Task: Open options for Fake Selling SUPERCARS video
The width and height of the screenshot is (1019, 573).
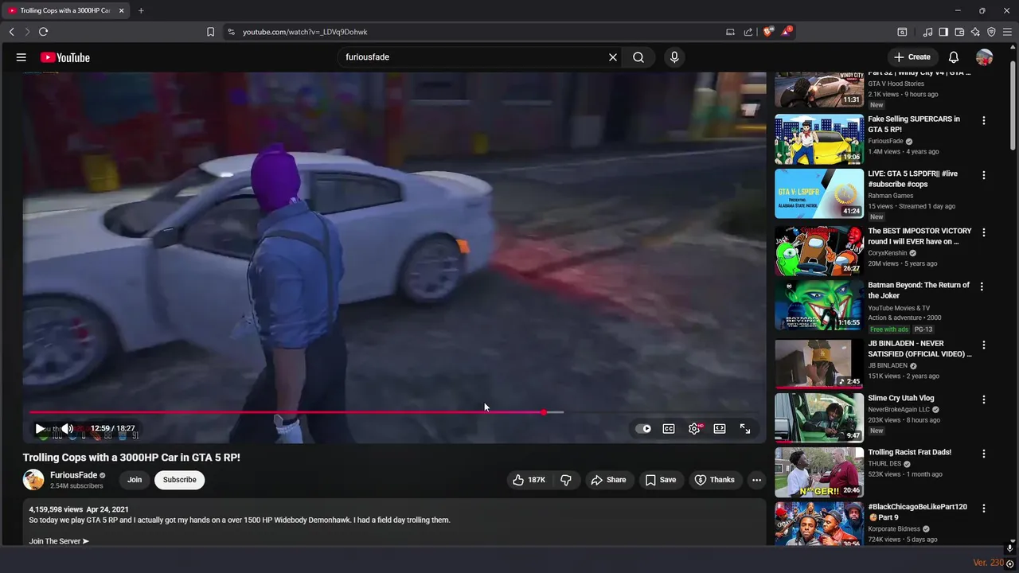Action: (984, 121)
